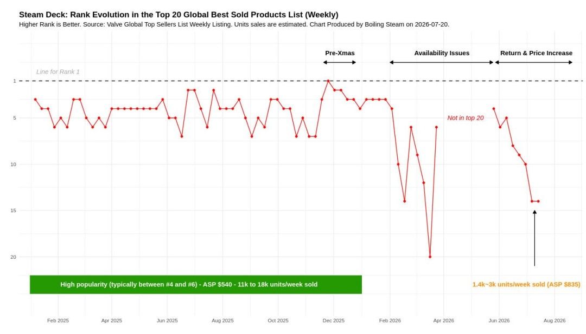Click the last data point at rank 14
Viewport: 586px width, 334px height.
tap(538, 201)
